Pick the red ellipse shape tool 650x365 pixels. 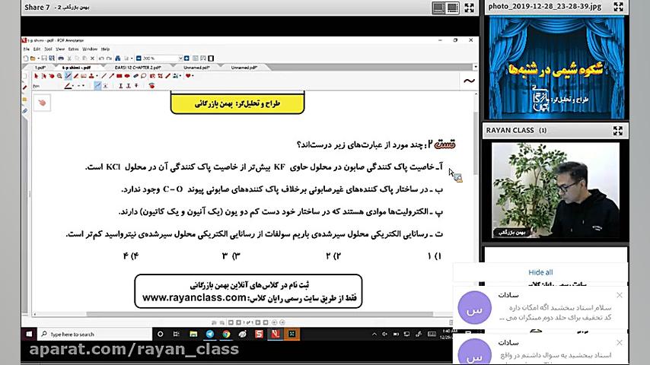(x=127, y=76)
